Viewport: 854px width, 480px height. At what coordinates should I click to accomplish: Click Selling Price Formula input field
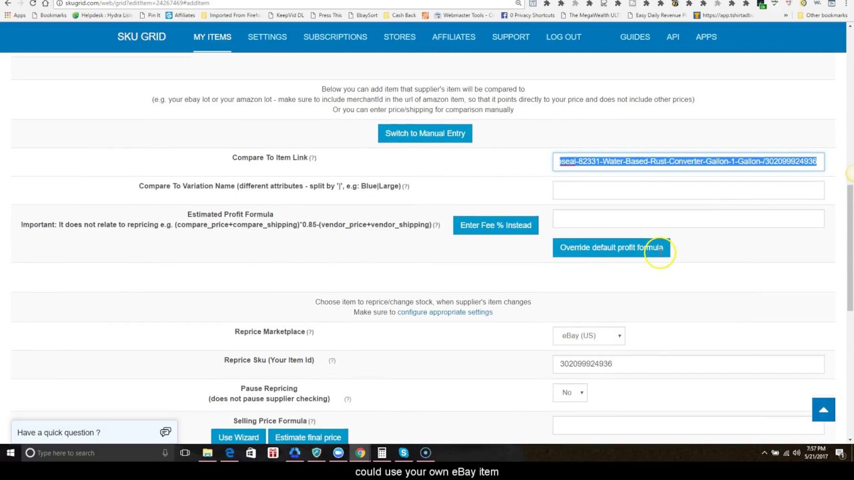(688, 425)
